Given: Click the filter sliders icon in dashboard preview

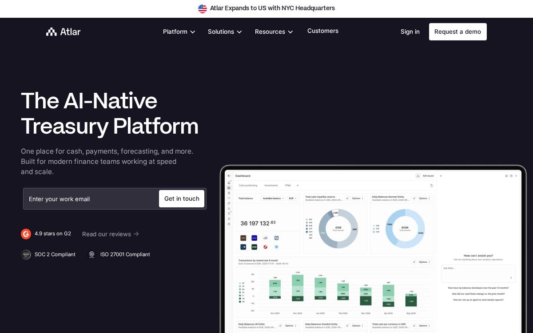Looking at the screenshot, I should [431, 185].
